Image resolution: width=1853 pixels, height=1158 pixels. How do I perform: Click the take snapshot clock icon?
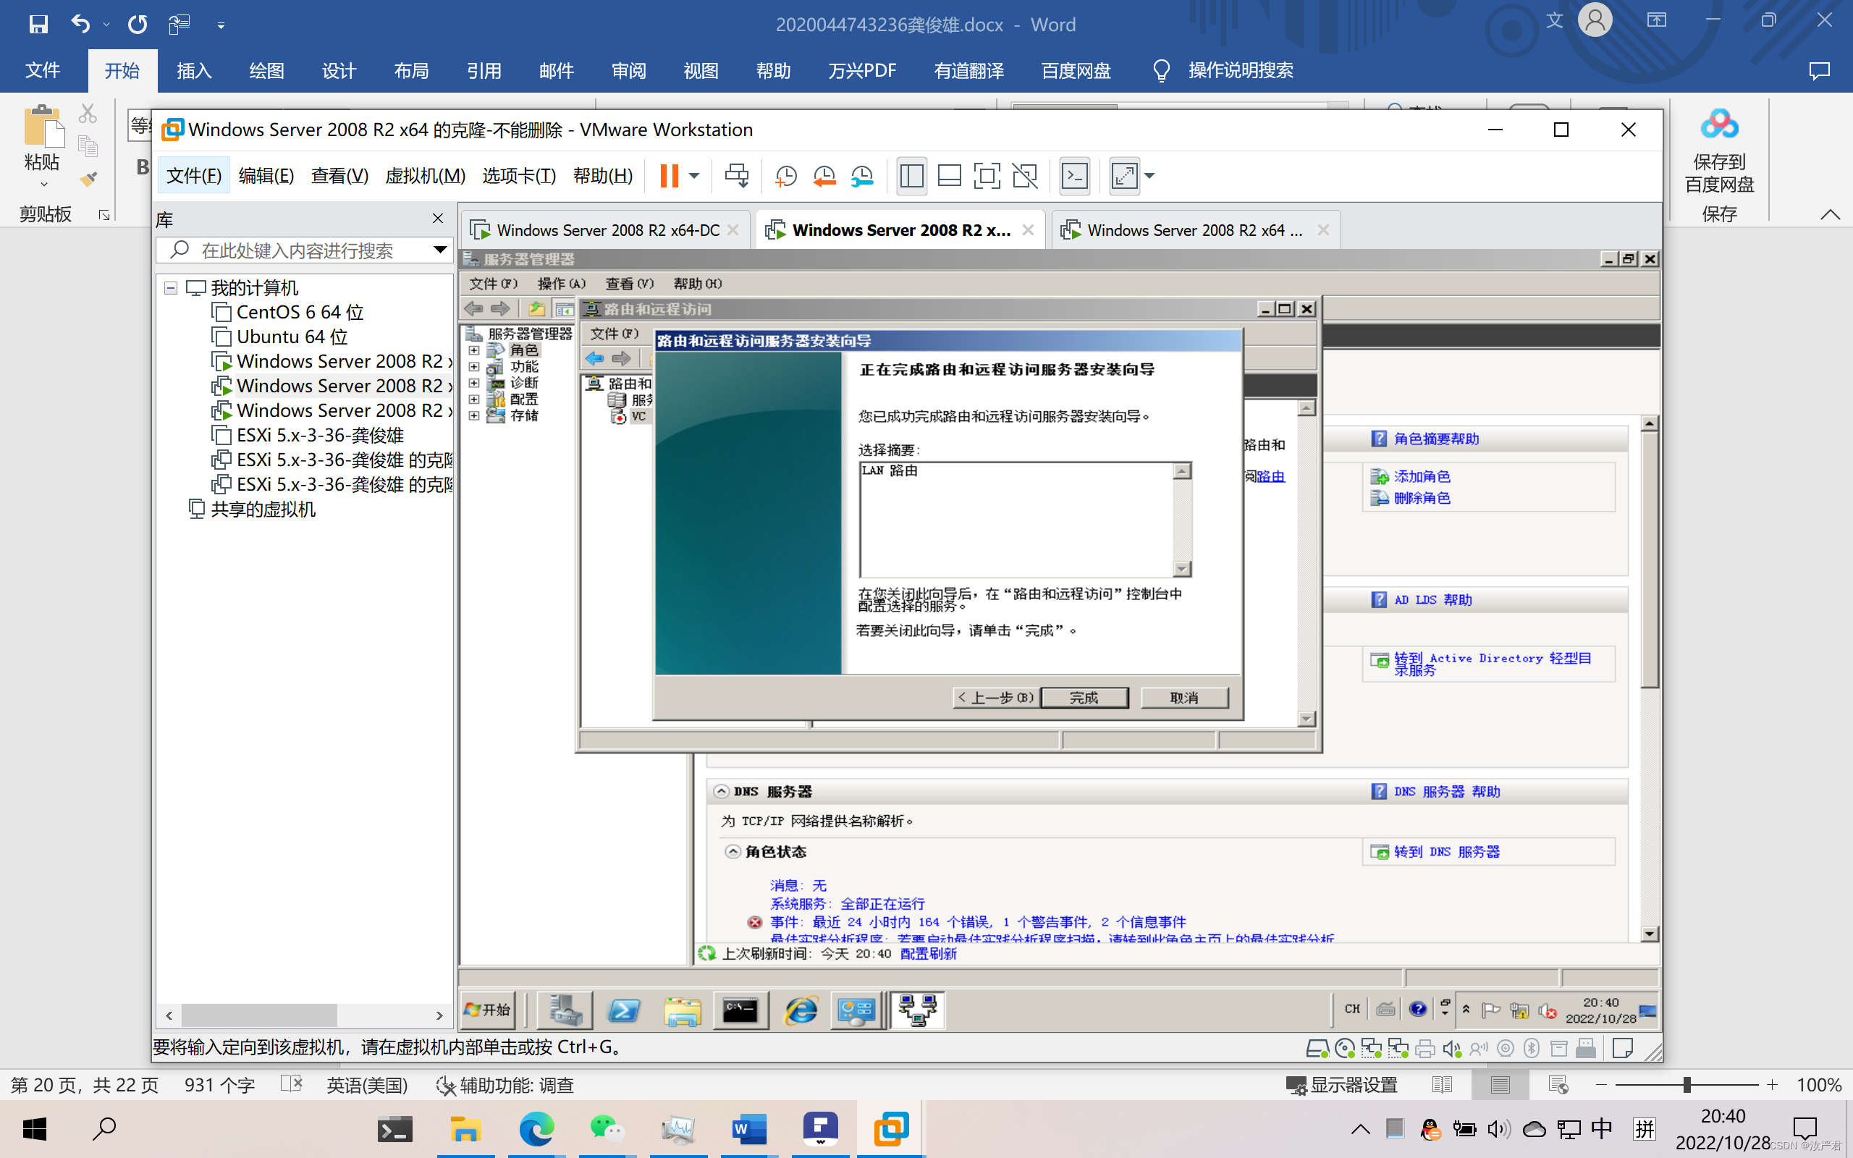(x=785, y=176)
